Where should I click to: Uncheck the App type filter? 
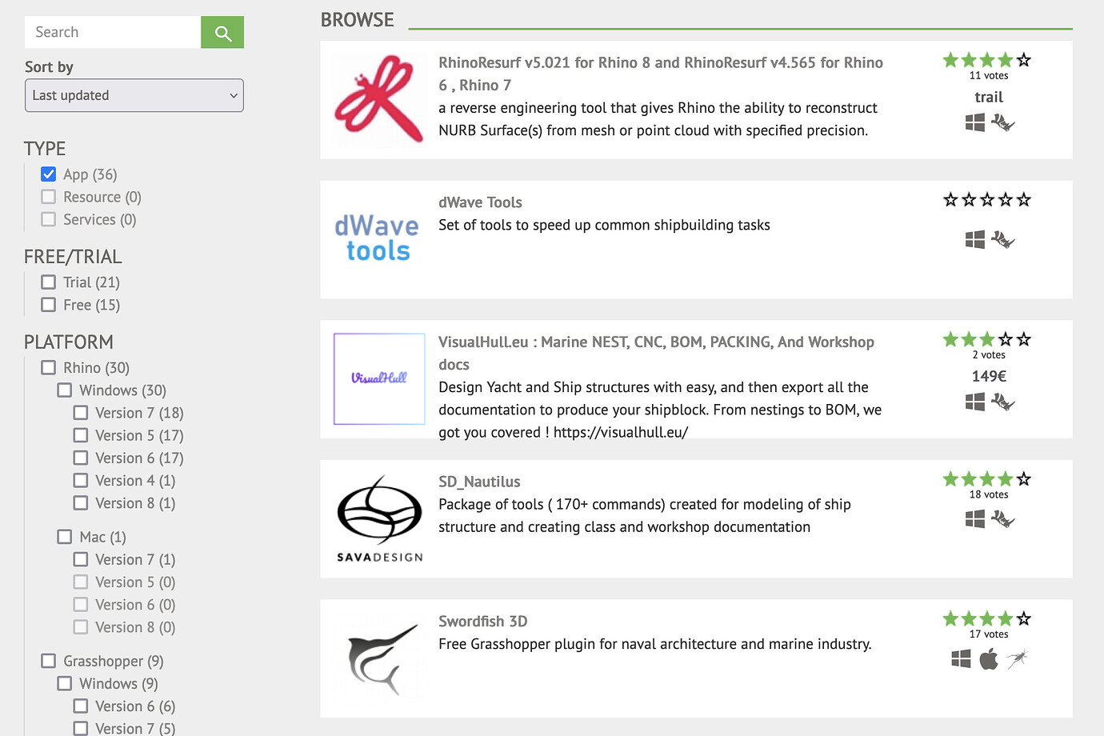pos(48,174)
